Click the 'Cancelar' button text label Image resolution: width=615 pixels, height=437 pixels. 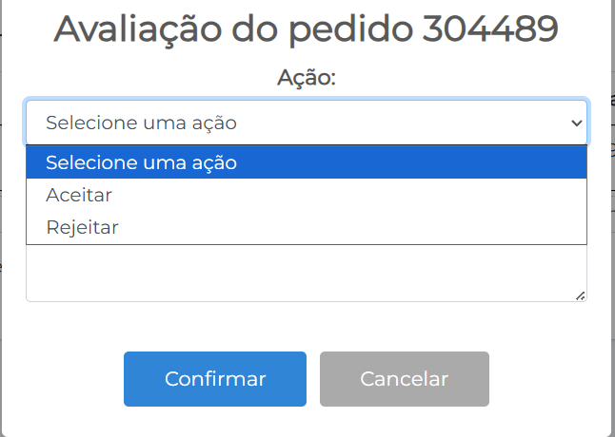(404, 378)
